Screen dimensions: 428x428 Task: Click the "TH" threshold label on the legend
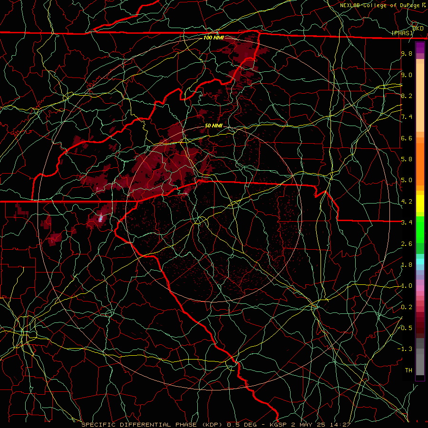(409, 370)
